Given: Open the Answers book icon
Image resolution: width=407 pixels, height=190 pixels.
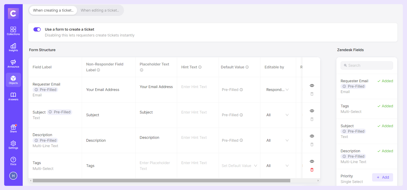Looking at the screenshot, I should point(13,96).
